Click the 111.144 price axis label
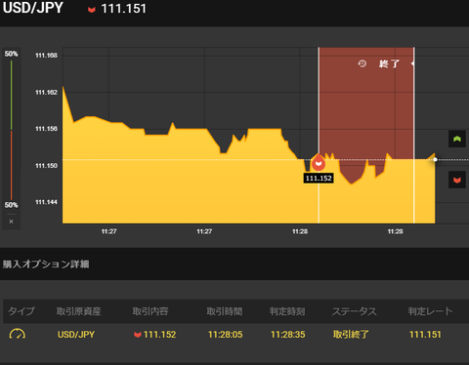The height and width of the screenshot is (365, 469). coord(46,202)
